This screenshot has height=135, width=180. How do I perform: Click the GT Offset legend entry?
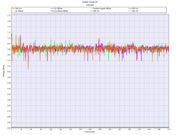pos(57,9)
